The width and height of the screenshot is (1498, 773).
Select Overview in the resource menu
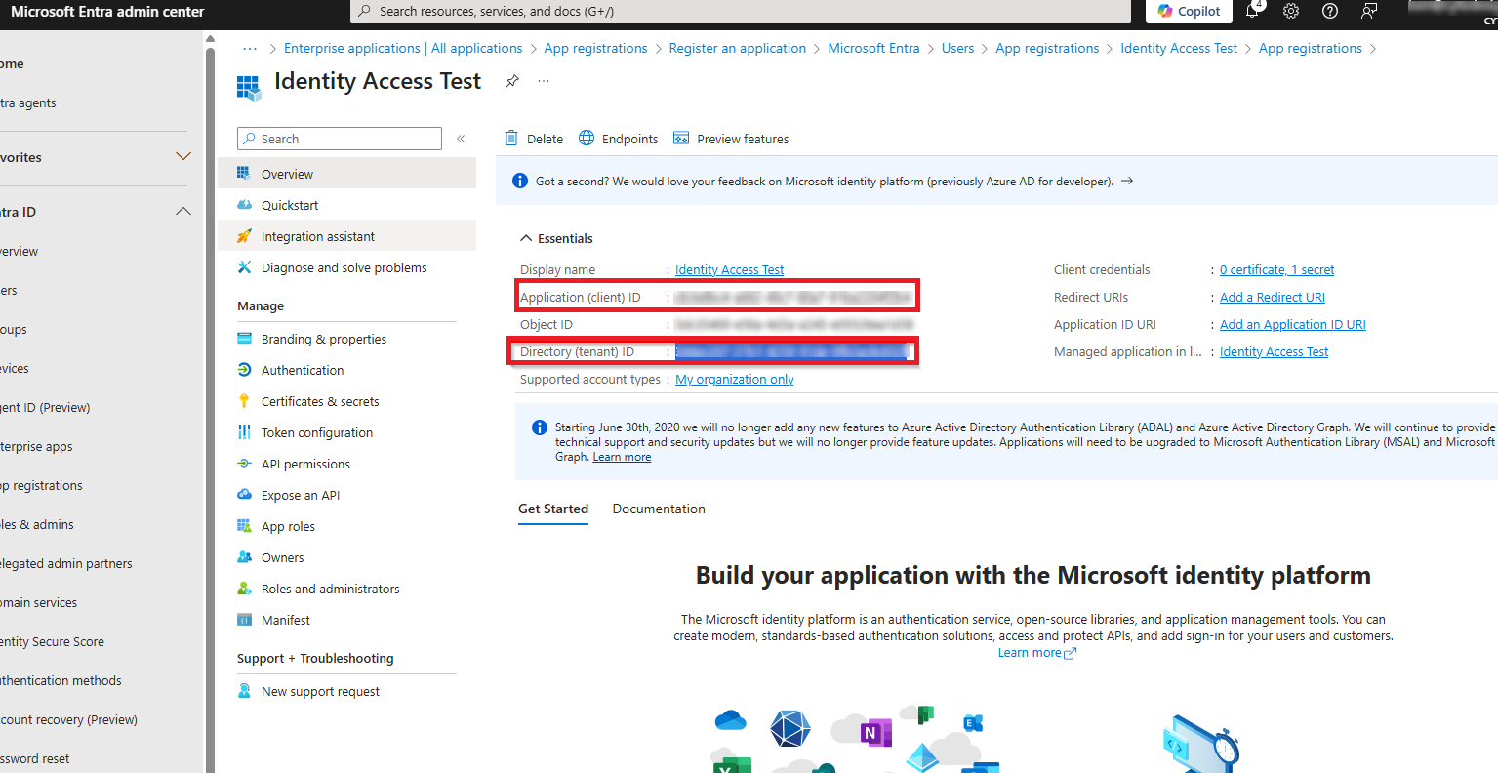(347, 174)
